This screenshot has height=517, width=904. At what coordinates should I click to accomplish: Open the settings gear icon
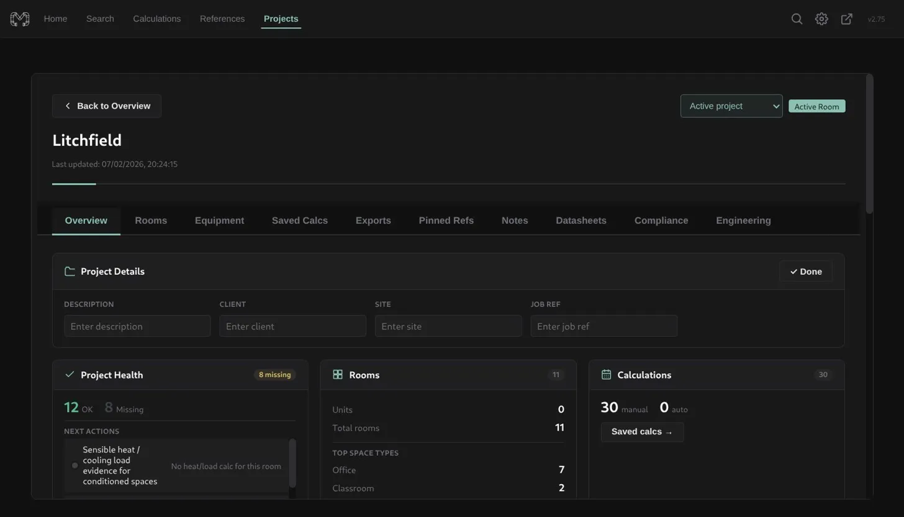tap(821, 19)
